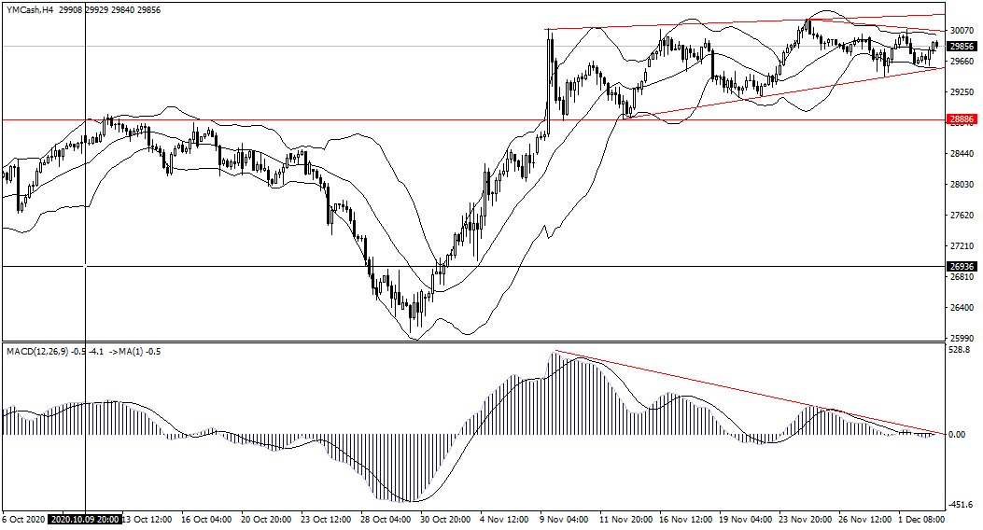Click the 528.8 value on MACD scale
Image resolution: width=983 pixels, height=530 pixels.
[x=960, y=350]
